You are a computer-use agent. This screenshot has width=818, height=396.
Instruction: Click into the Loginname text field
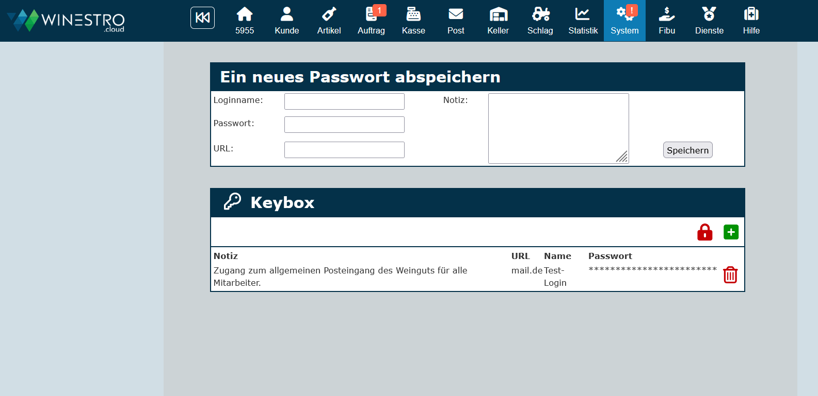pos(344,101)
